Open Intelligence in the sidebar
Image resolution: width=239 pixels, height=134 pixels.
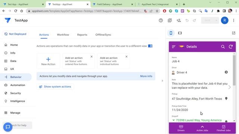point(16,101)
